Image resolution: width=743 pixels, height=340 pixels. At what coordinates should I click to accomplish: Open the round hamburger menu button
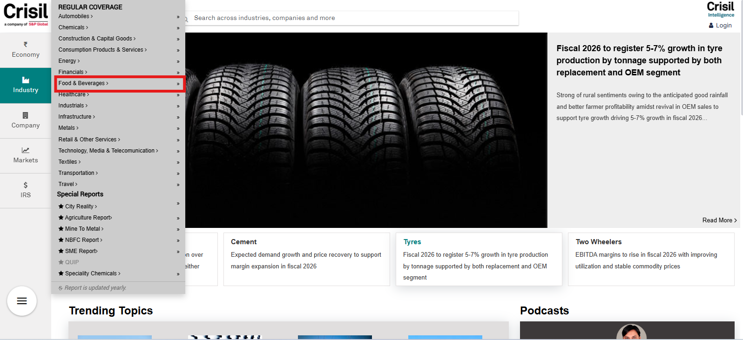[x=22, y=301]
